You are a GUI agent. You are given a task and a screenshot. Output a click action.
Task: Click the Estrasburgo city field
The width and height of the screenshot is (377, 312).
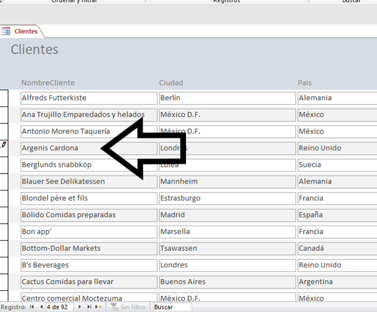click(x=227, y=199)
